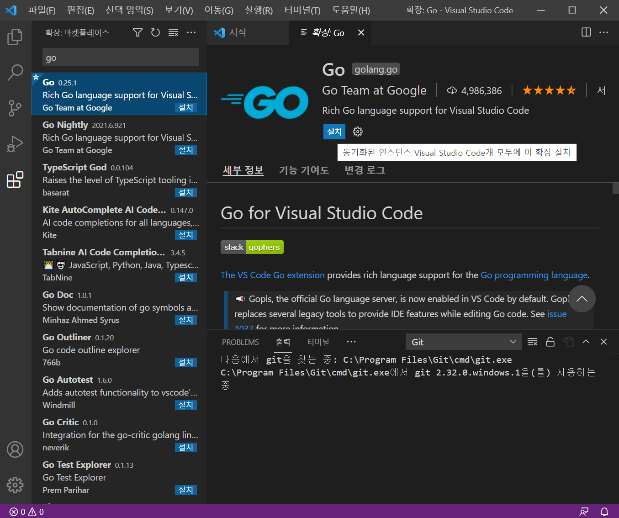Click the Go Team at Google publisher name

click(374, 90)
